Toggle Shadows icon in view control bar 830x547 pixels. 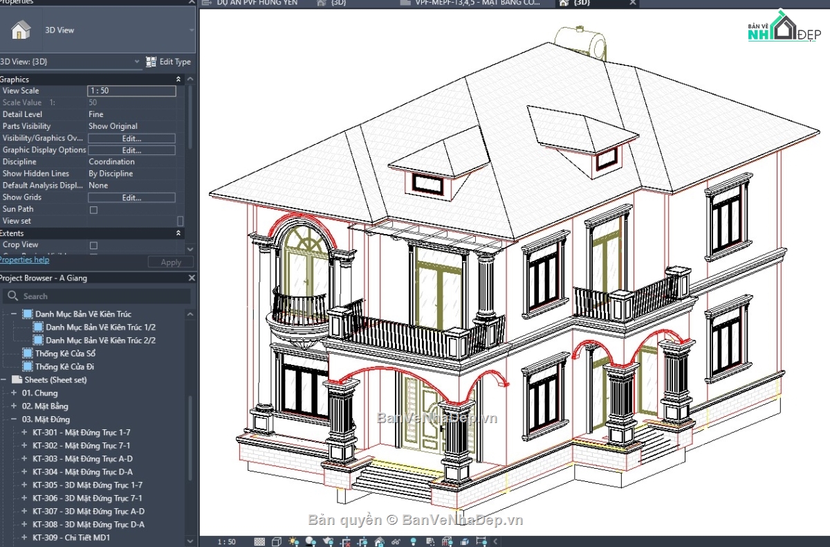point(311,541)
